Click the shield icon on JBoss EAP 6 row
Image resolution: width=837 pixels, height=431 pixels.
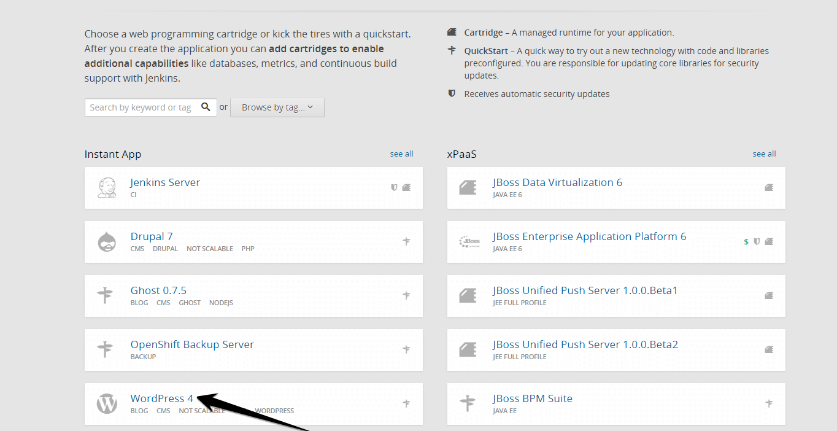pyautogui.click(x=757, y=241)
